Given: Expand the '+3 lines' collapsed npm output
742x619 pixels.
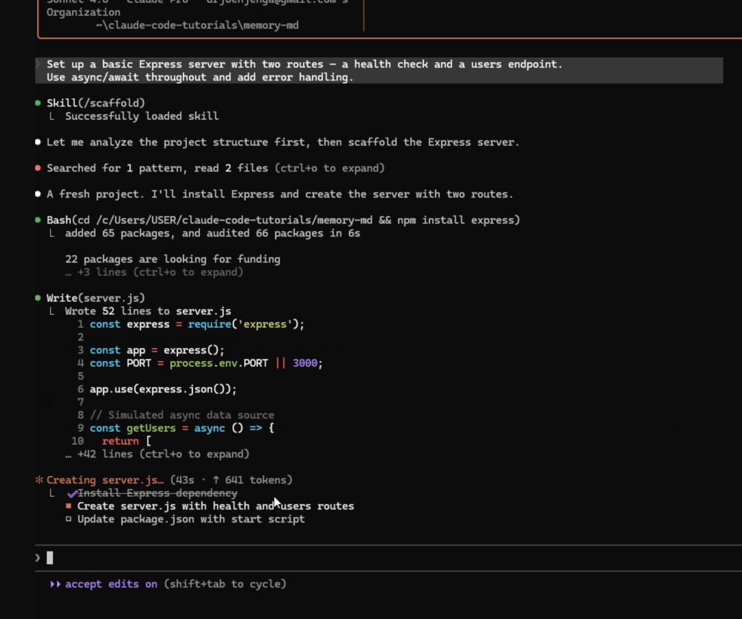Looking at the screenshot, I should [x=154, y=272].
